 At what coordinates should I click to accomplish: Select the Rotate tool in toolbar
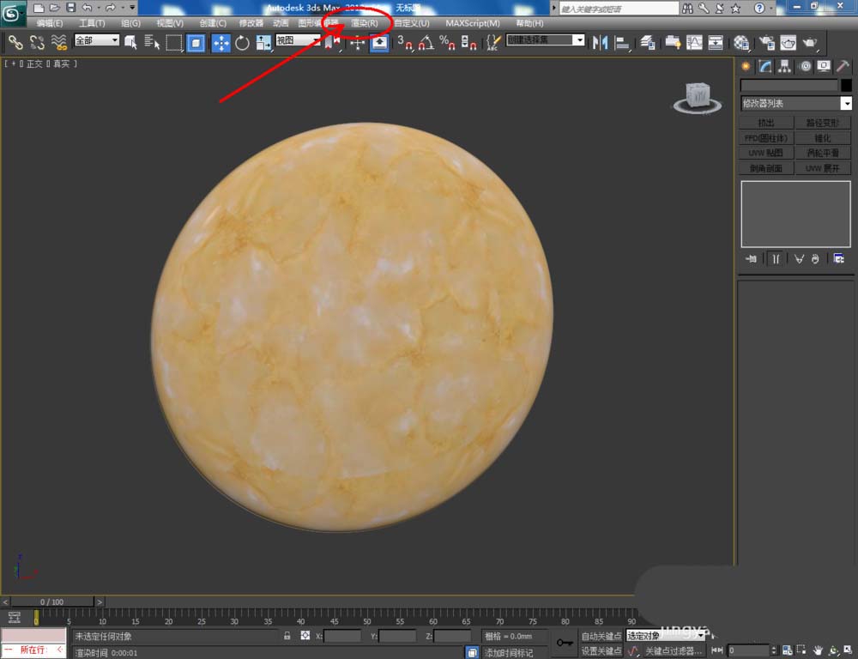click(242, 43)
